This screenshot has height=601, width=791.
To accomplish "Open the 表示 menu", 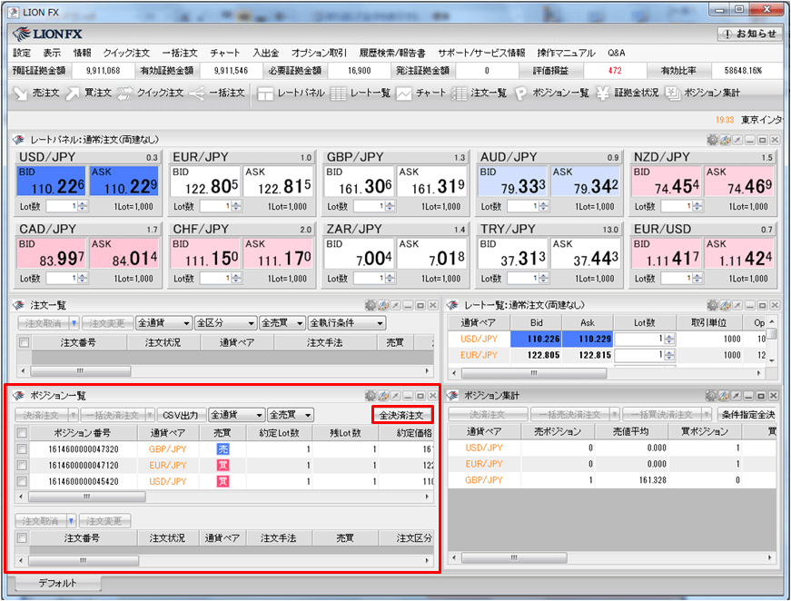I will coord(52,53).
